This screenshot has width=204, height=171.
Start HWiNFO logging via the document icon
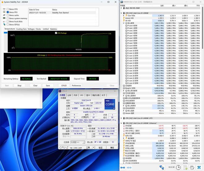[x=185, y=167]
